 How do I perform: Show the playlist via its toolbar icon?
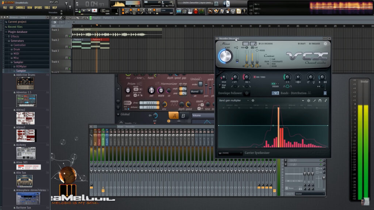point(179,11)
